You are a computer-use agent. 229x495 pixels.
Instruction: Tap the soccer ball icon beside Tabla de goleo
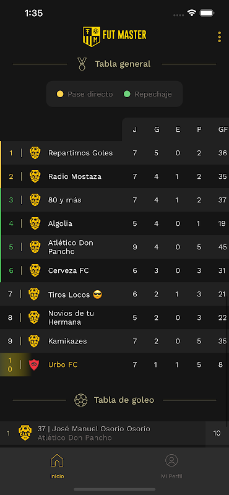(81, 400)
